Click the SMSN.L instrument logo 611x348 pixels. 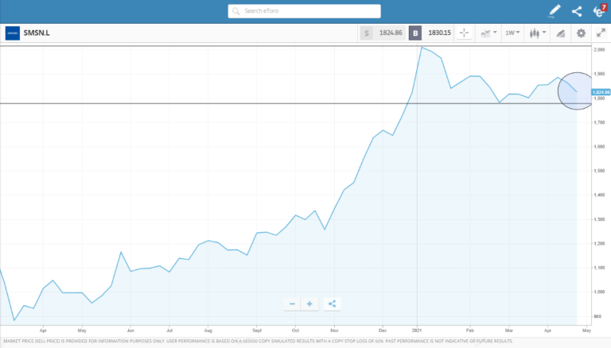12,33
